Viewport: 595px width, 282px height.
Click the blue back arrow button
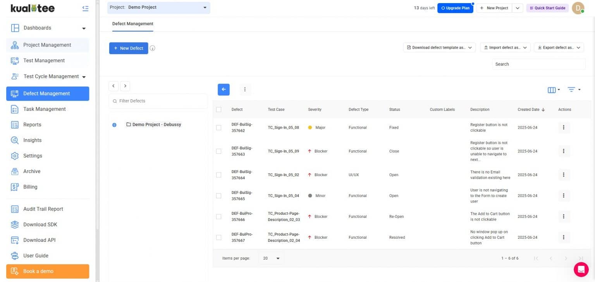click(224, 89)
